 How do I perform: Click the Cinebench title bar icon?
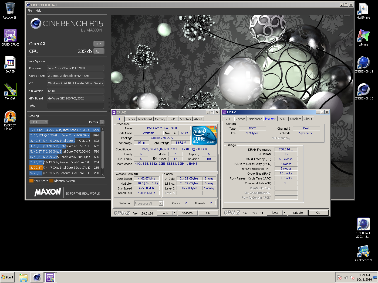click(x=28, y=5)
